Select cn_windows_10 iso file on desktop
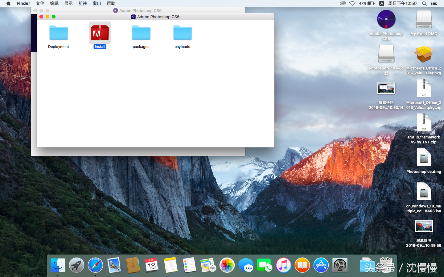 tap(424, 192)
